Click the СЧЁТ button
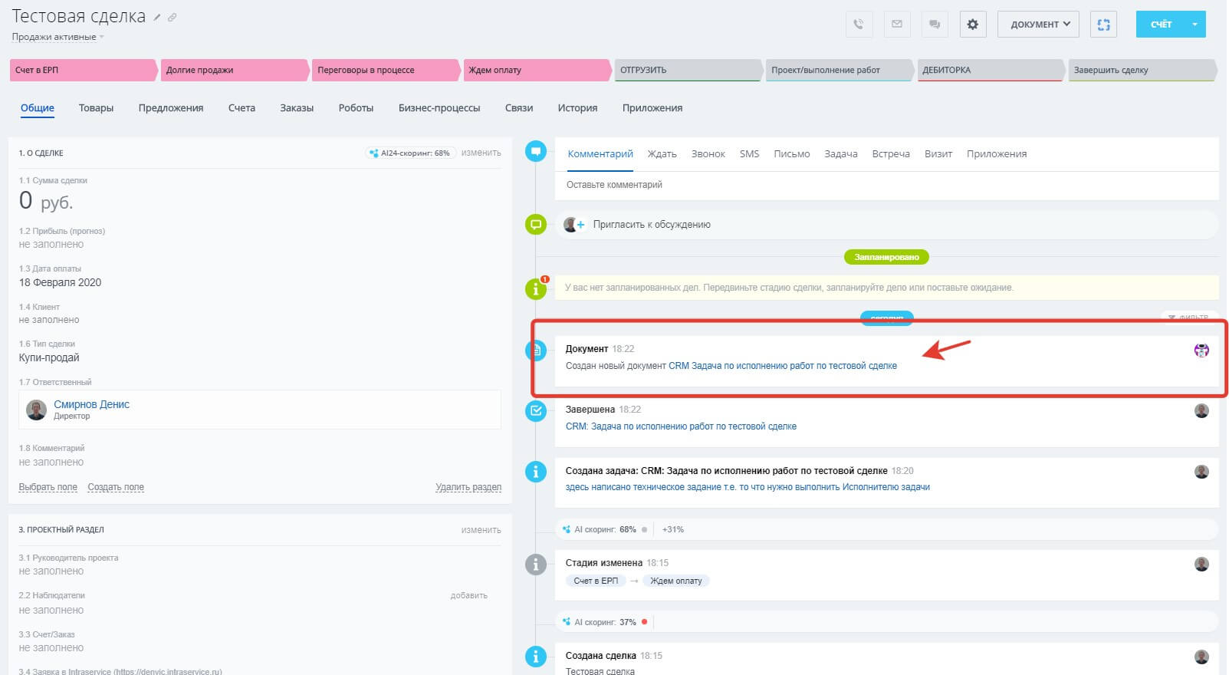Image resolution: width=1229 pixels, height=675 pixels. point(1160,24)
